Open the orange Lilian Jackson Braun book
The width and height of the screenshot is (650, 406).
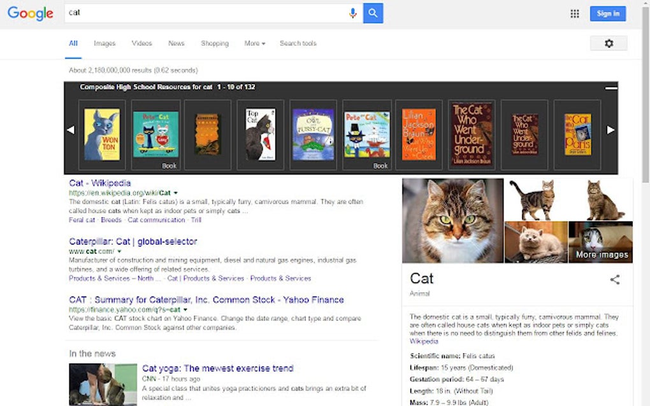(419, 134)
